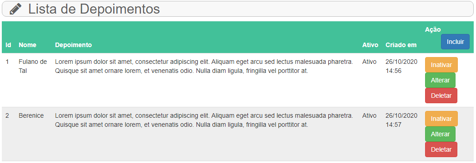Image resolution: width=476 pixels, height=163 pixels.
Task: Click the pencil icon beside Lista de Depoimentos
Action: [x=15, y=9]
